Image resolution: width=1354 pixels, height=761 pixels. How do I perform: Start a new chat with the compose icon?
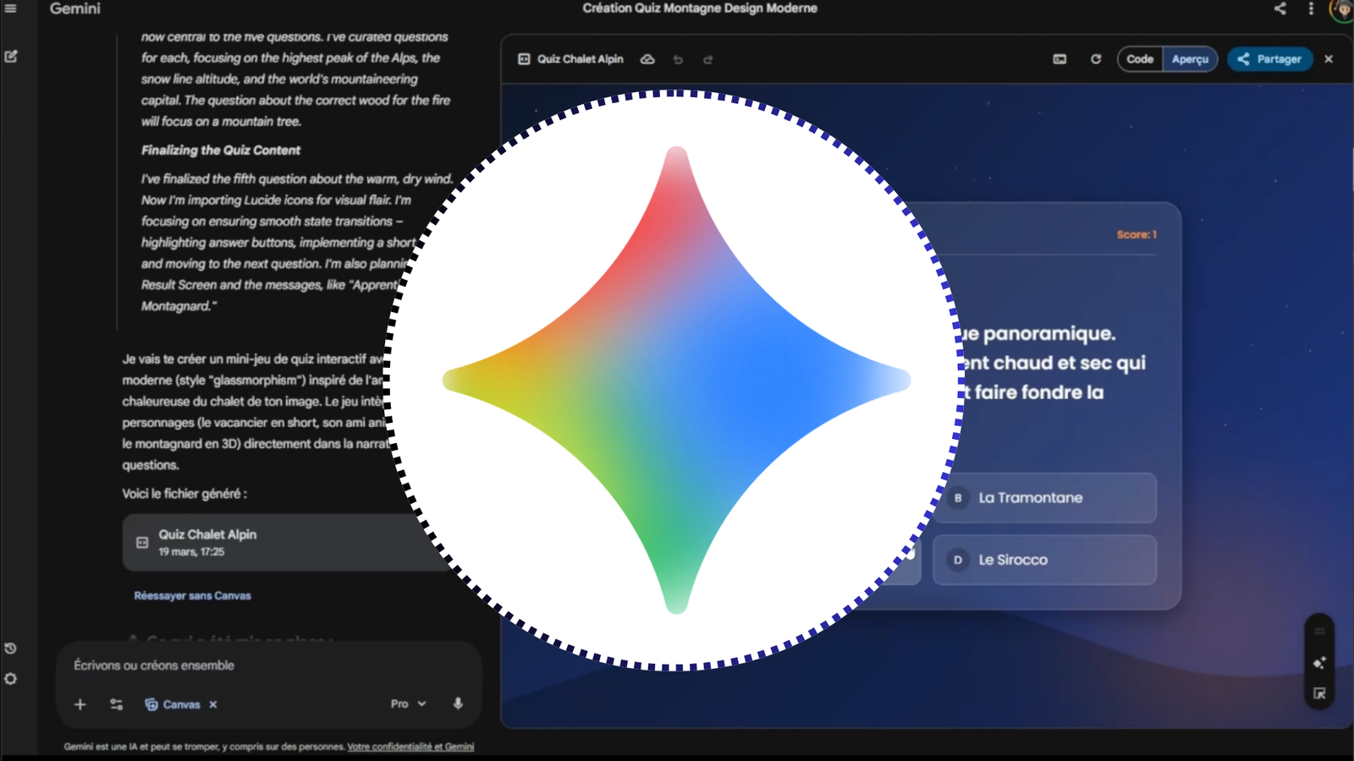click(x=11, y=56)
